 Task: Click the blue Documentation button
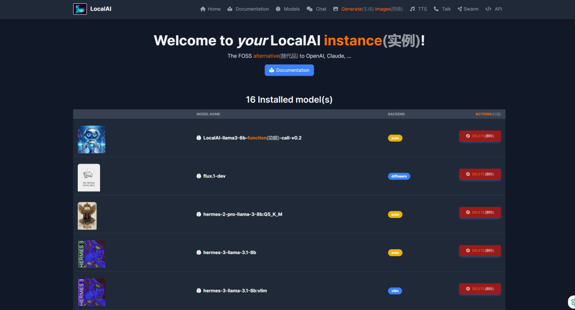[289, 70]
